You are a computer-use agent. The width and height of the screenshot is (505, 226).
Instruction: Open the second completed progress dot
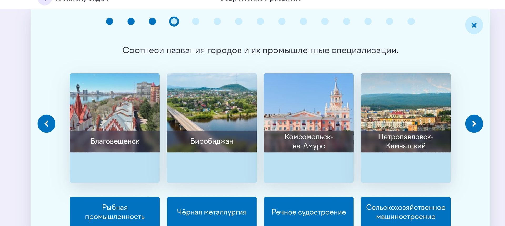coord(131,22)
